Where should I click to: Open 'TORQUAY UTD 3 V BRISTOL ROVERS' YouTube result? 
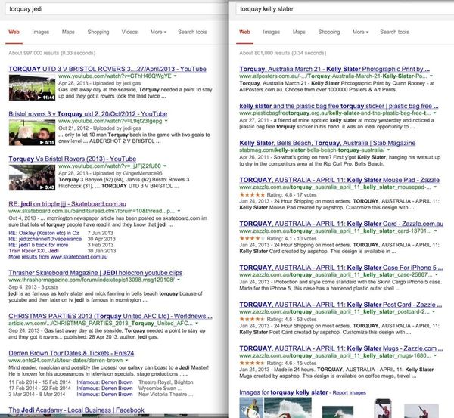(107, 69)
